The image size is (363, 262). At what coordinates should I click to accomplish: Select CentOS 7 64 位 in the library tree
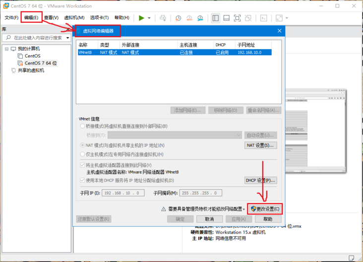pyautogui.click(x=41, y=63)
